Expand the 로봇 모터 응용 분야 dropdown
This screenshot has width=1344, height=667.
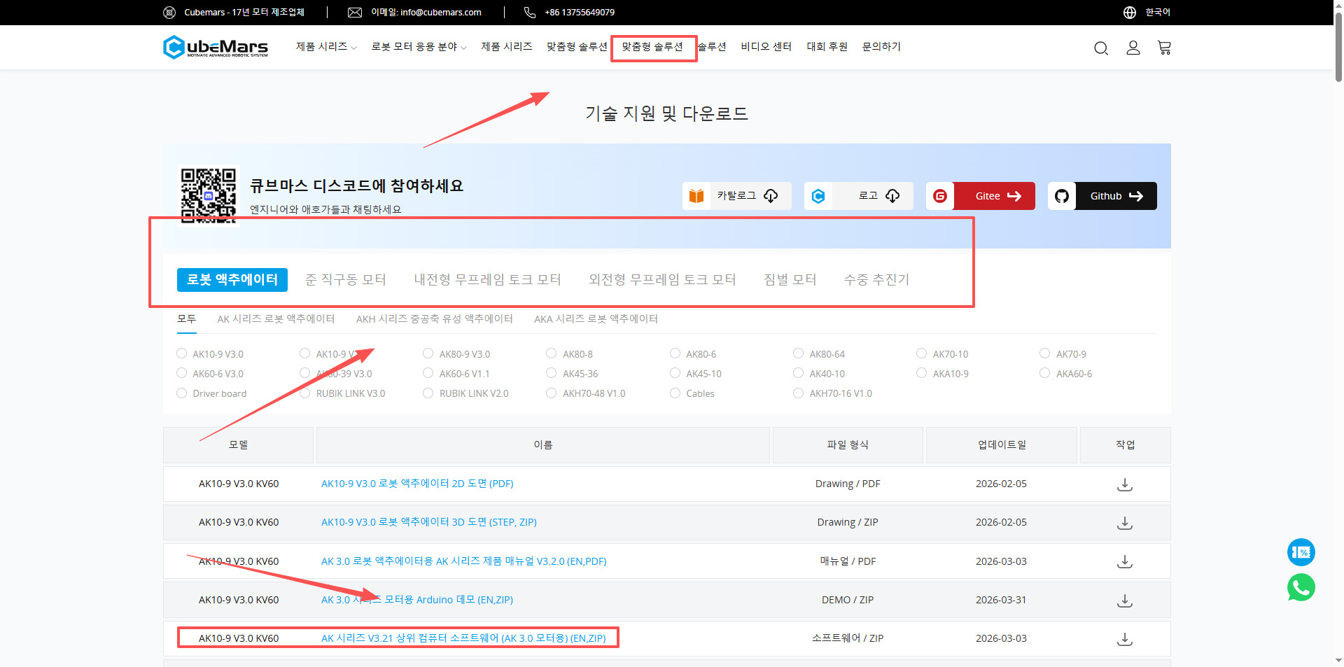pyautogui.click(x=419, y=47)
